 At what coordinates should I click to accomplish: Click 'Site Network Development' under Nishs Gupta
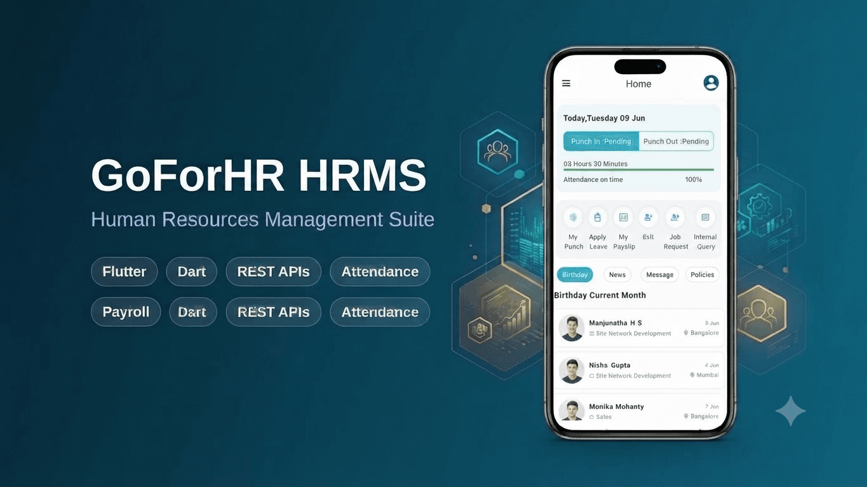(x=633, y=375)
